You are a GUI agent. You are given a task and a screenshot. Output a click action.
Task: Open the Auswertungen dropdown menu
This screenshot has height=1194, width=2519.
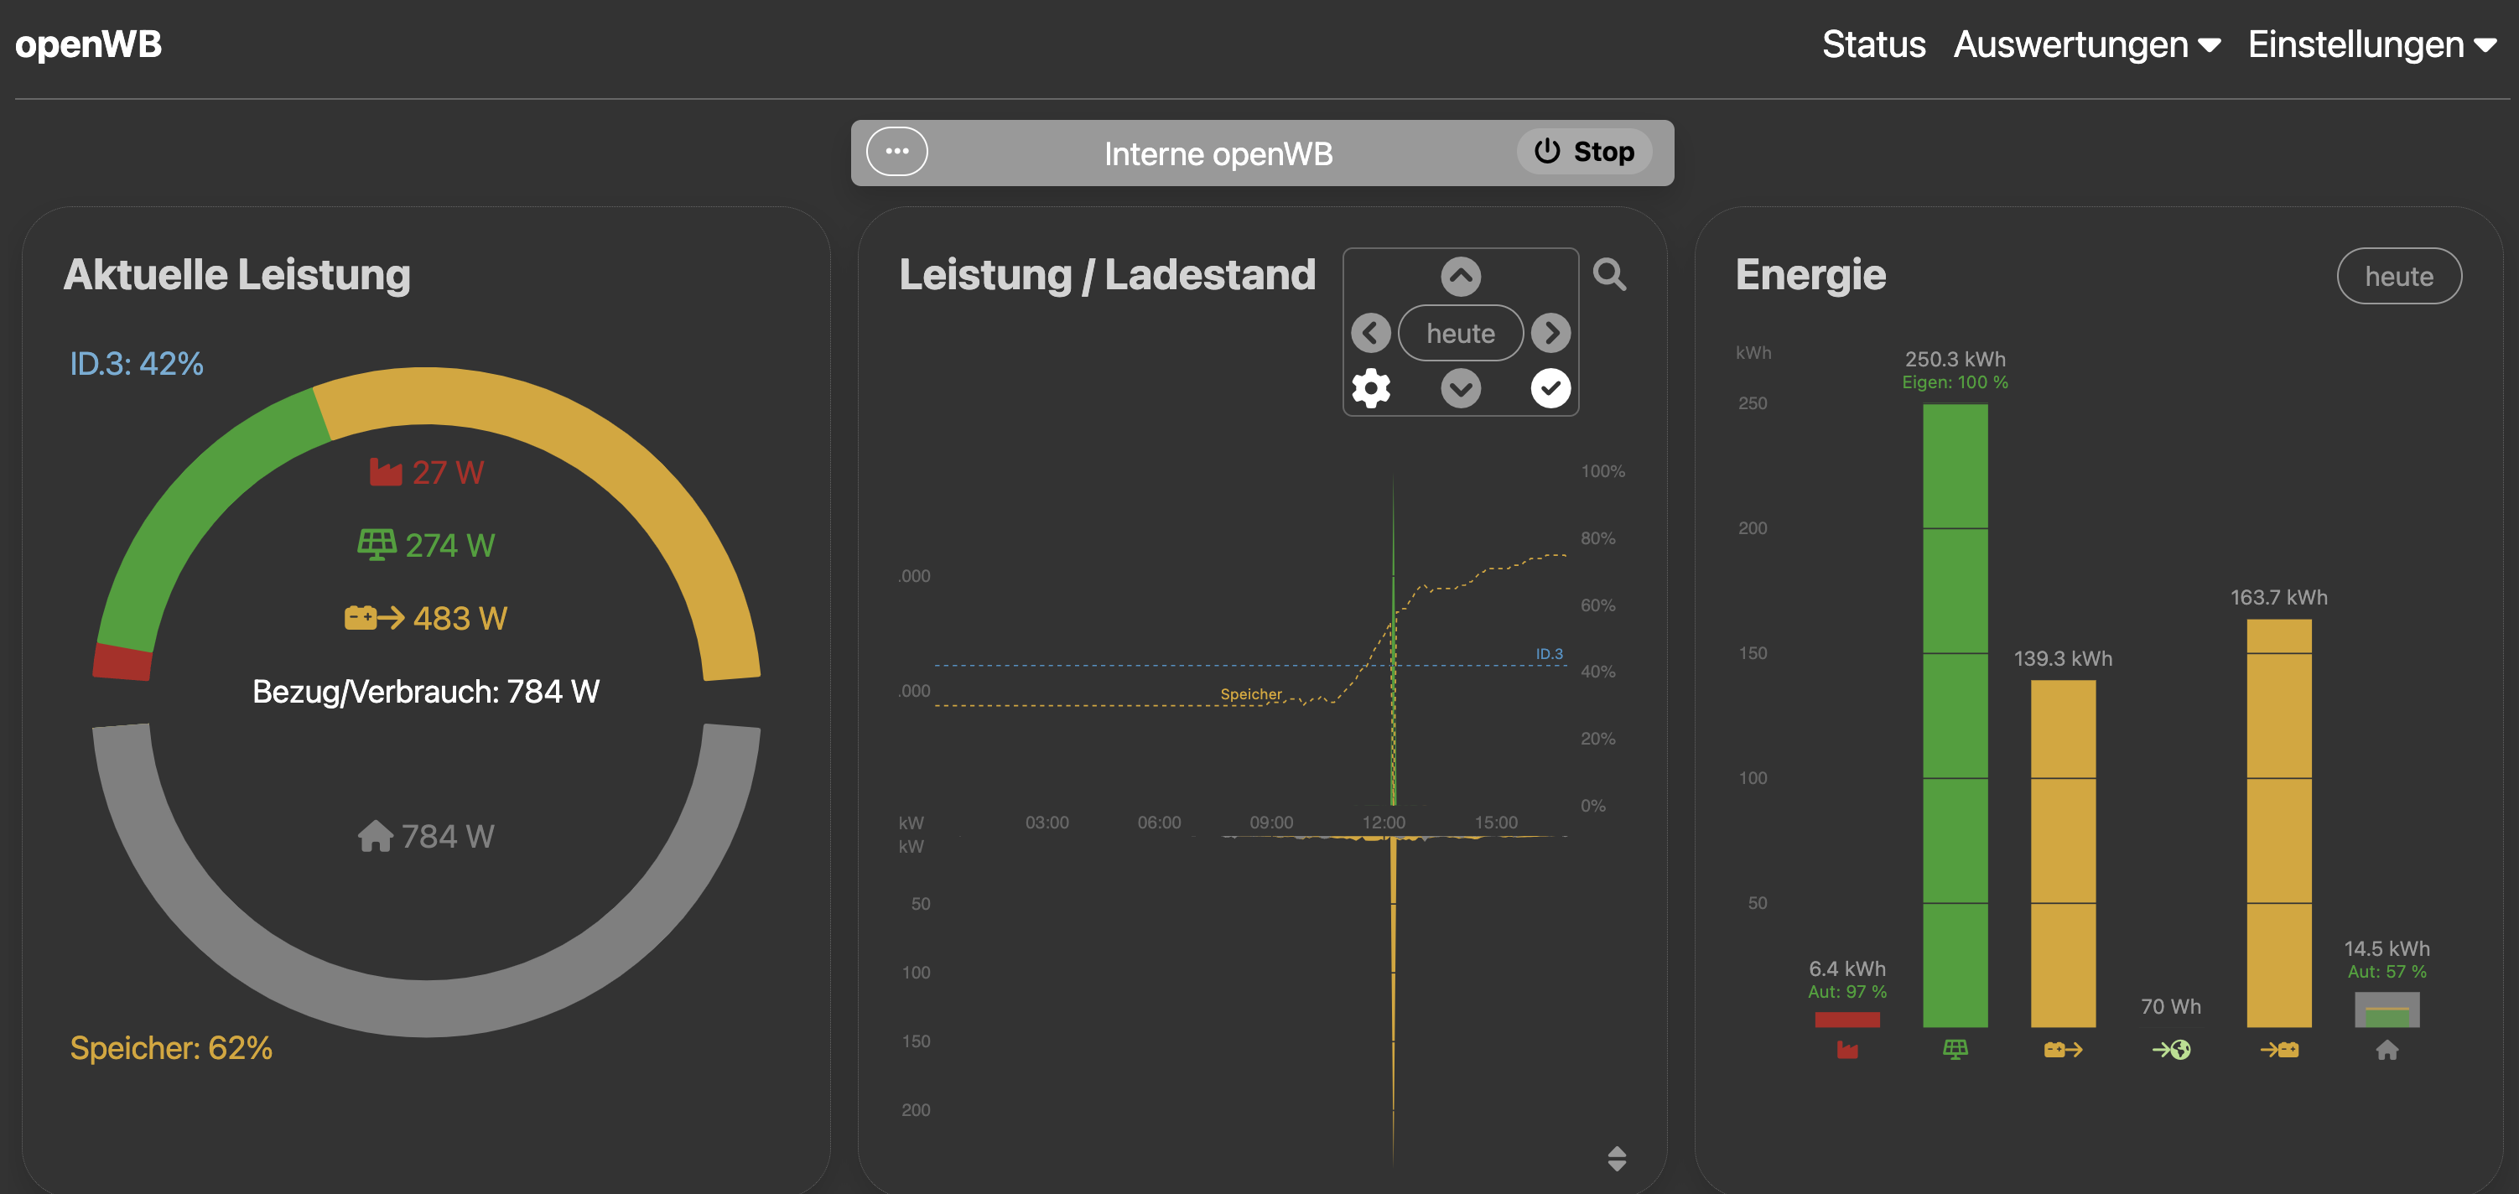coord(2085,45)
